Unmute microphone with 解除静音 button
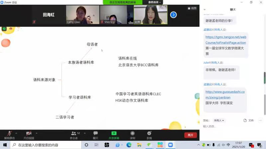This screenshot has width=266, height=149. coord(9,134)
